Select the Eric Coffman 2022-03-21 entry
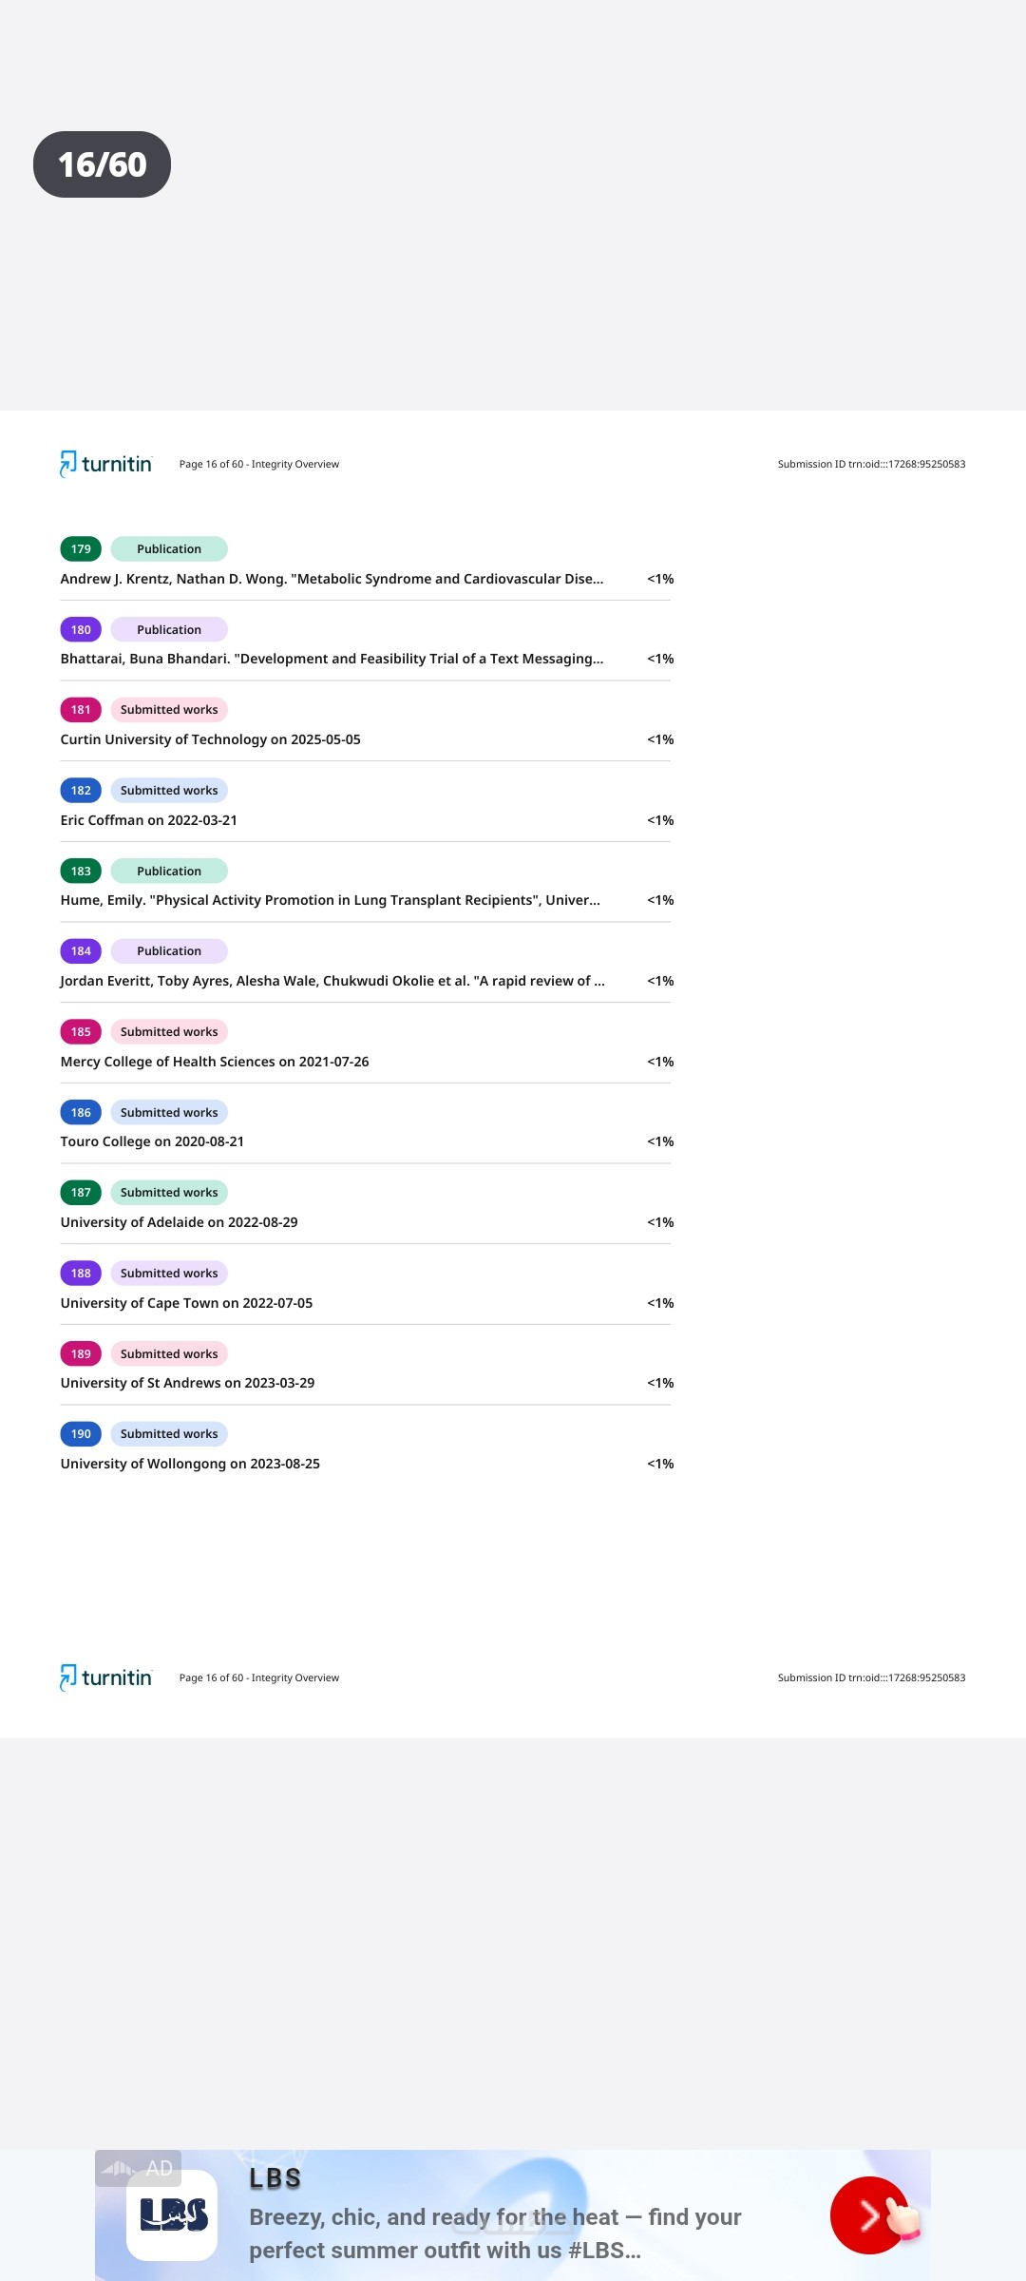Screen dimensions: 1026x2281 [149, 820]
